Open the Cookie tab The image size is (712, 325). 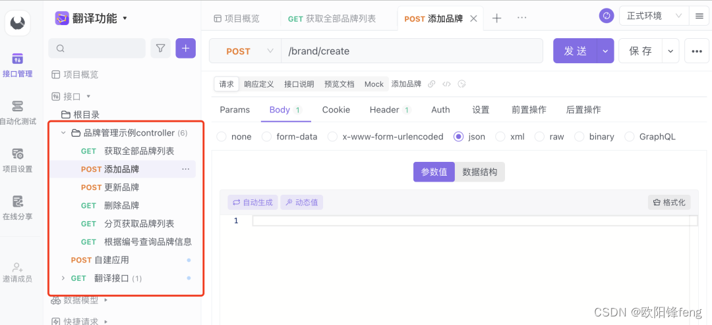click(x=336, y=110)
